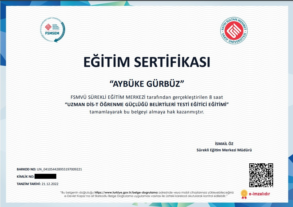Click the UZMAN DİS-T ÖĞRENME GÜÇLÜĞÜ course title
The width and height of the screenshot is (293, 207).
[x=147, y=104]
